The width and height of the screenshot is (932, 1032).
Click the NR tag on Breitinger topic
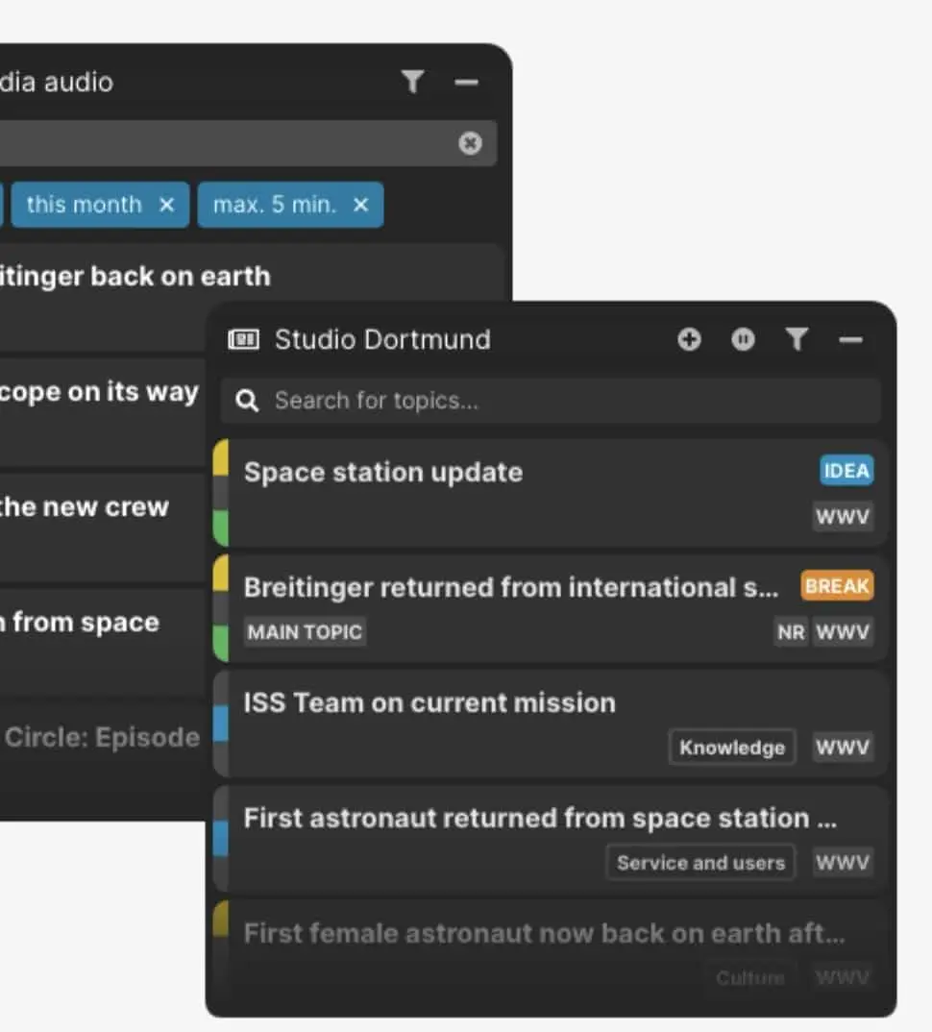click(x=791, y=632)
